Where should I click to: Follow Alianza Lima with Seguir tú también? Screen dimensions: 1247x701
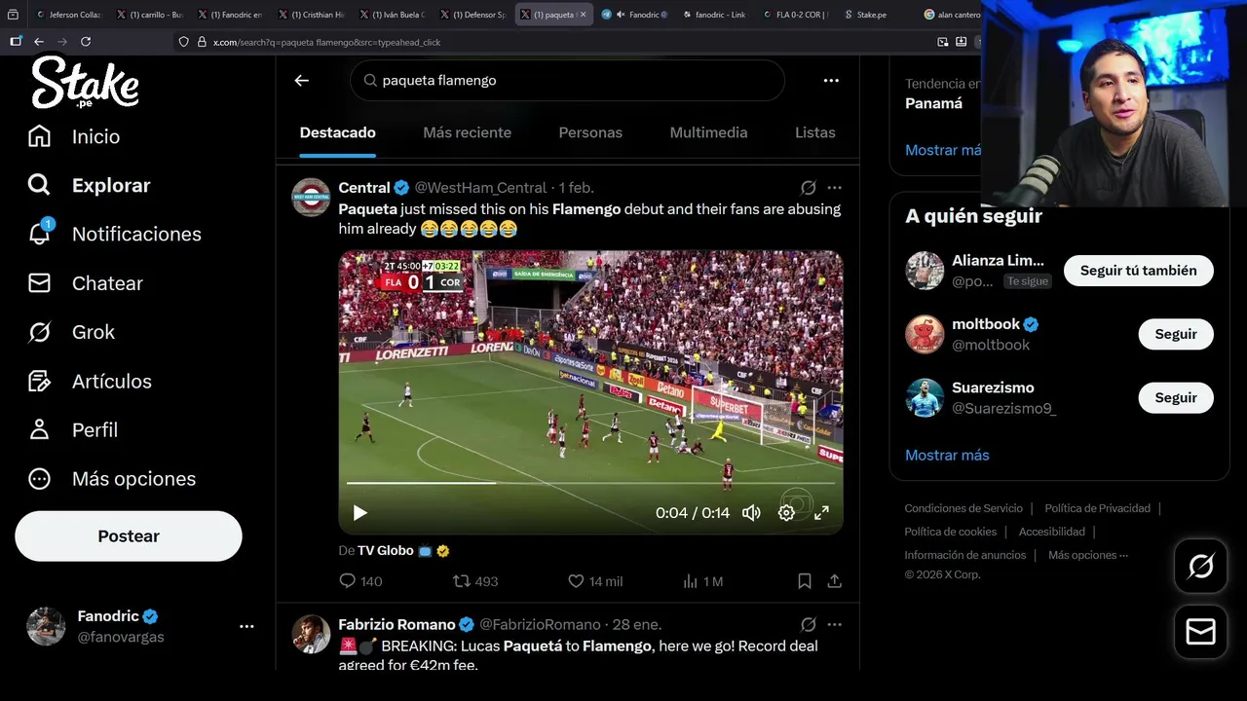coord(1138,271)
